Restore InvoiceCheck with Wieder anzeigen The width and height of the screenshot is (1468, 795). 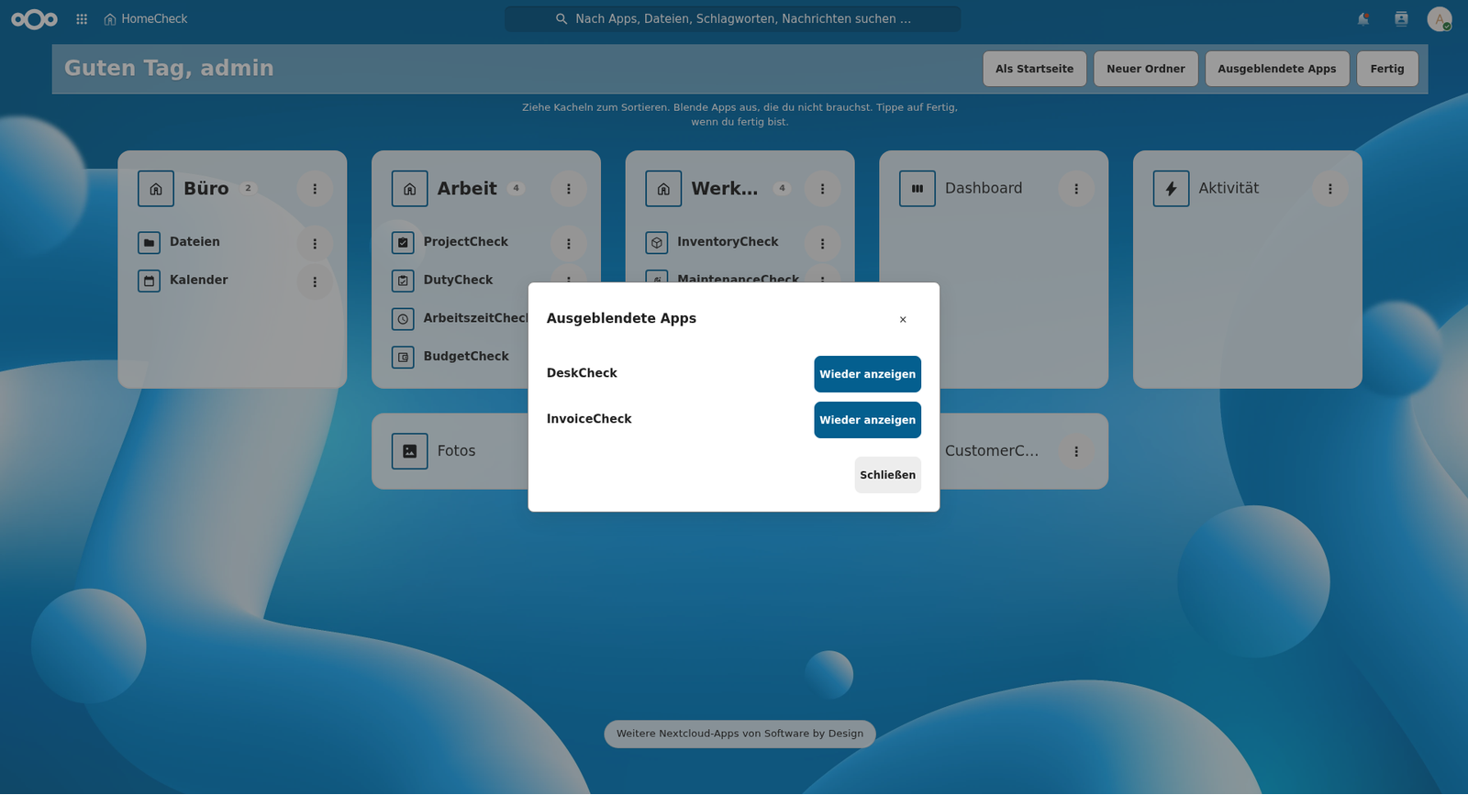pos(868,420)
